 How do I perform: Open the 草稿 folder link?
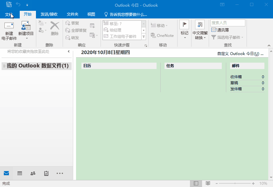(234, 83)
